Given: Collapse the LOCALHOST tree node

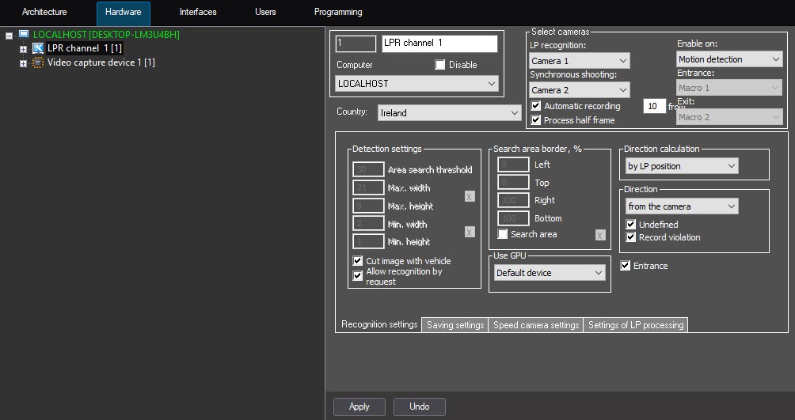Looking at the screenshot, I should click(9, 36).
